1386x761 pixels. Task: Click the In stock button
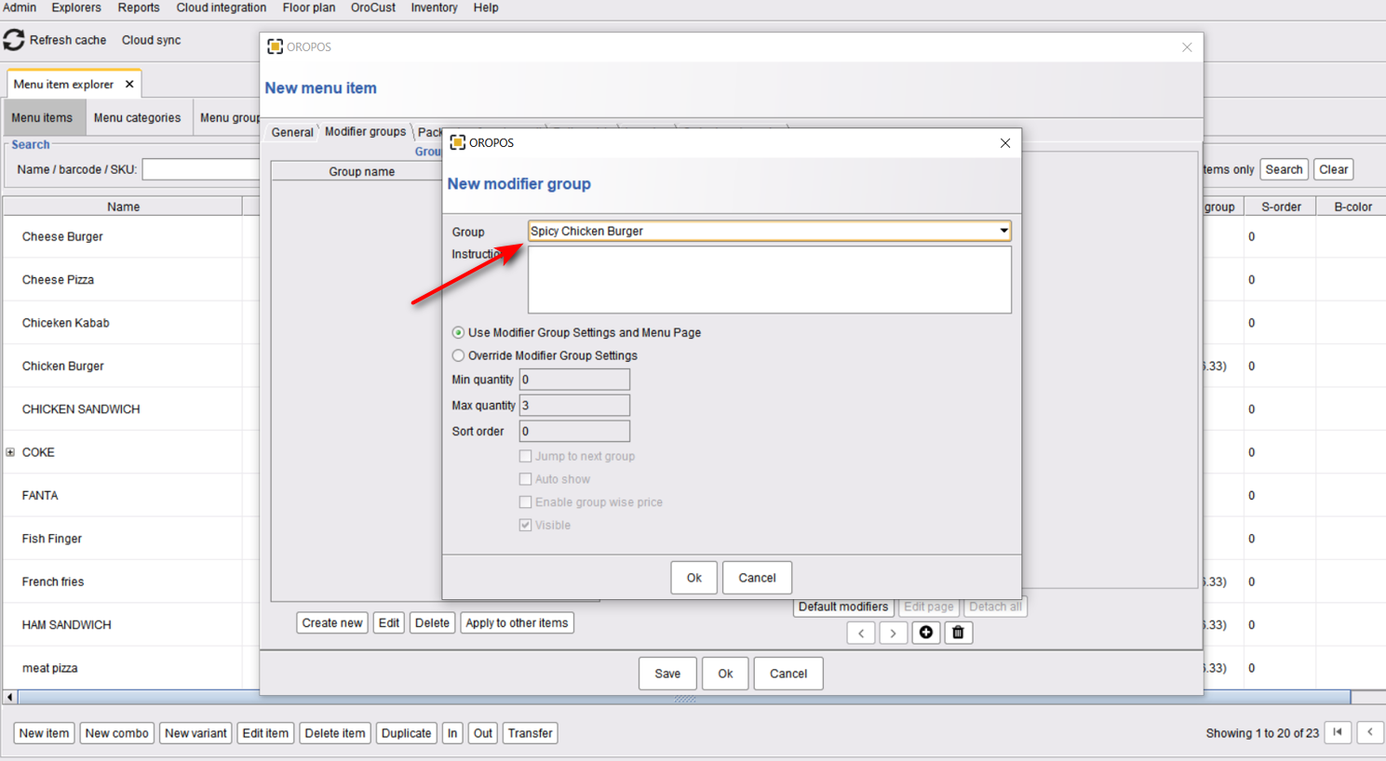(452, 733)
